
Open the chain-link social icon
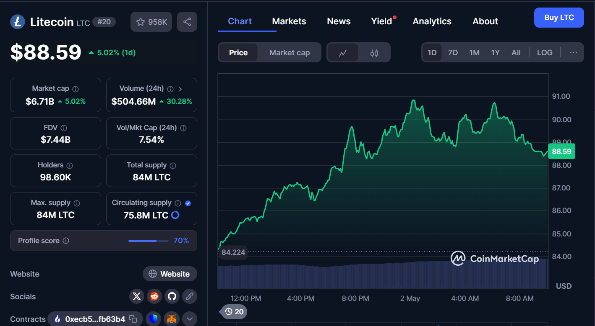pos(189,296)
